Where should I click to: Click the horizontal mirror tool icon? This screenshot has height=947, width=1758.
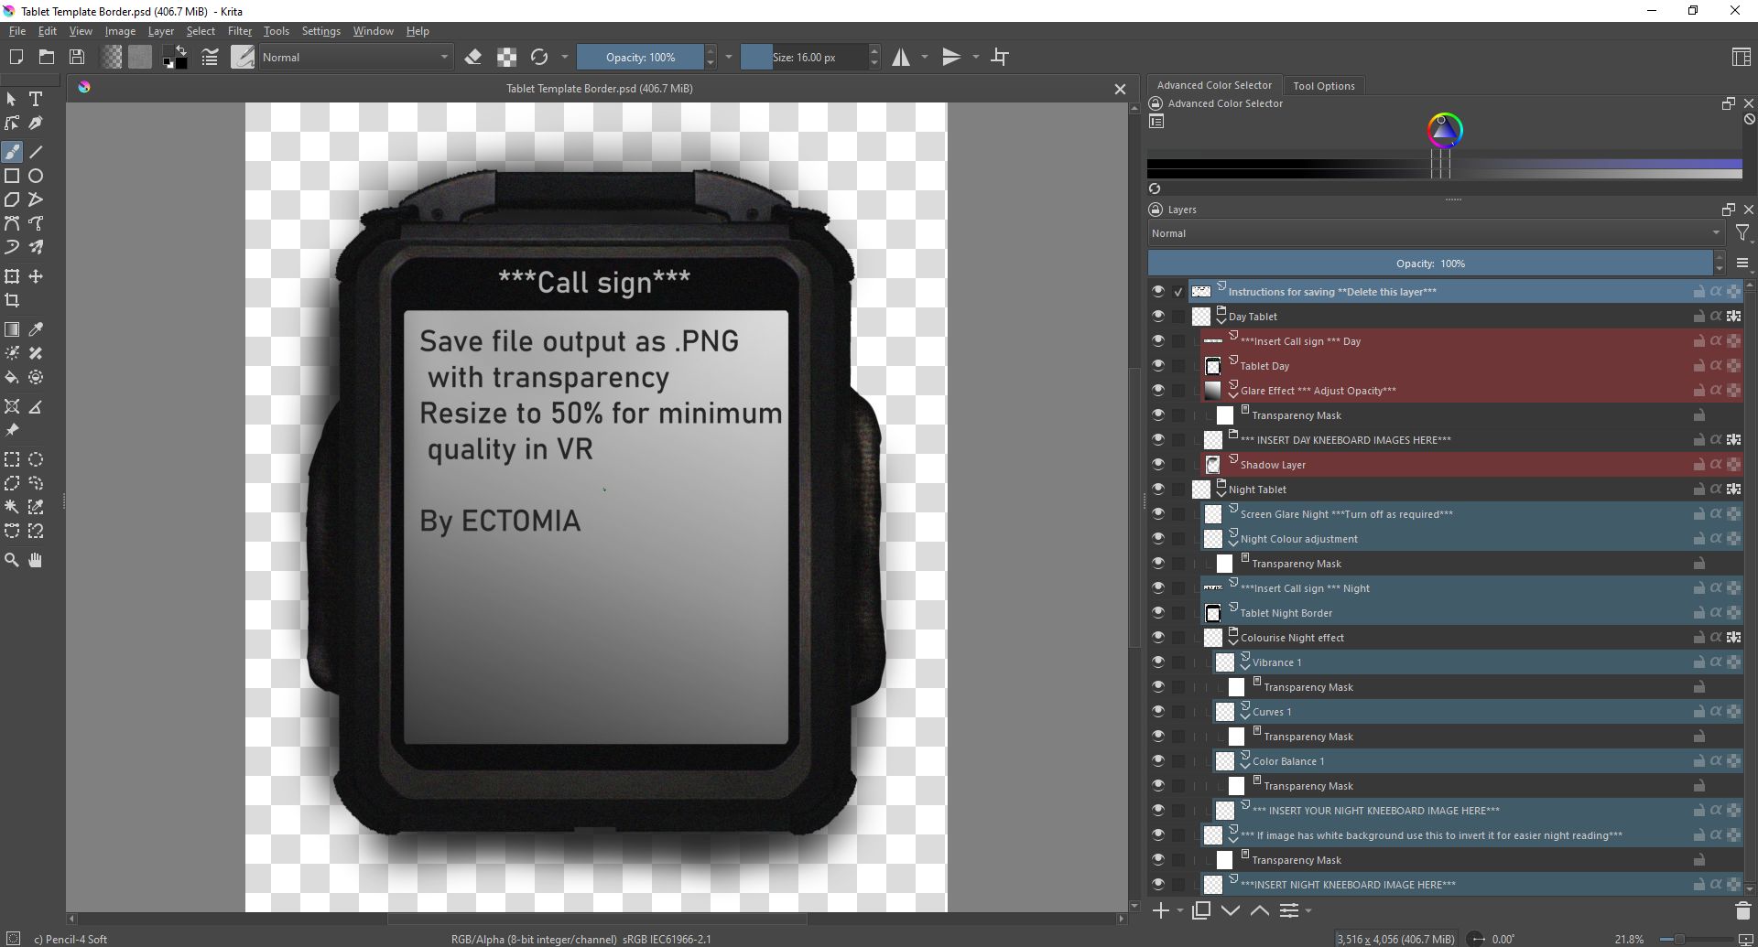point(902,57)
